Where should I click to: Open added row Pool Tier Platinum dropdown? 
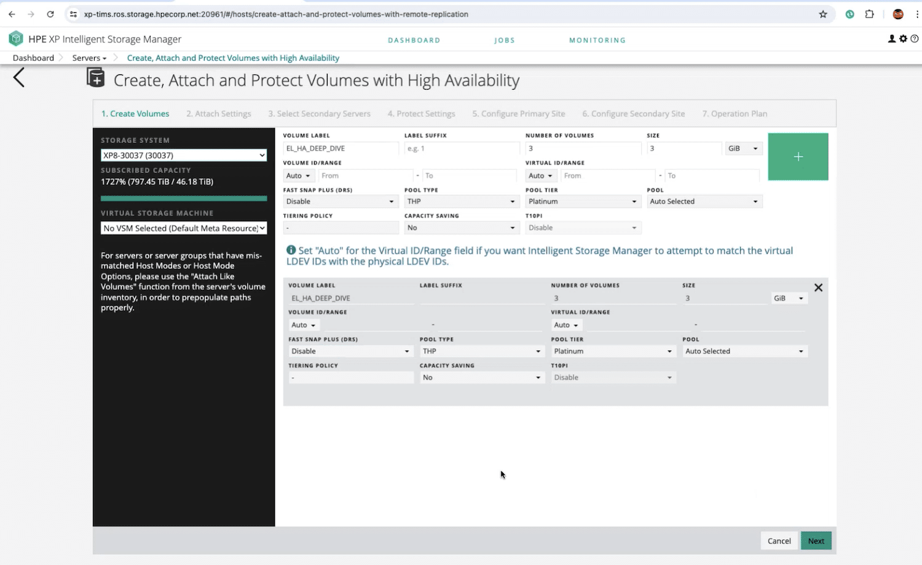coord(613,351)
